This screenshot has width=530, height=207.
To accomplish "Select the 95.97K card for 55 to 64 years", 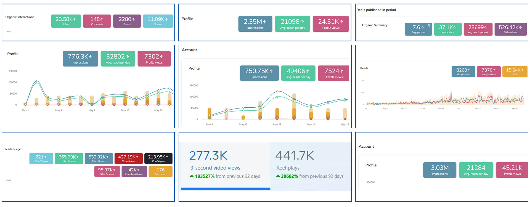I will [x=107, y=171].
